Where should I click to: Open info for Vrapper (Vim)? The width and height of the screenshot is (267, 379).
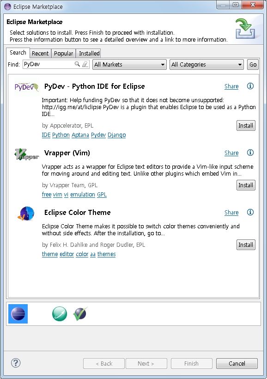coord(250,153)
